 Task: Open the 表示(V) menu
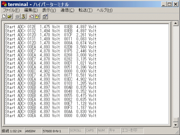click(x=49, y=10)
